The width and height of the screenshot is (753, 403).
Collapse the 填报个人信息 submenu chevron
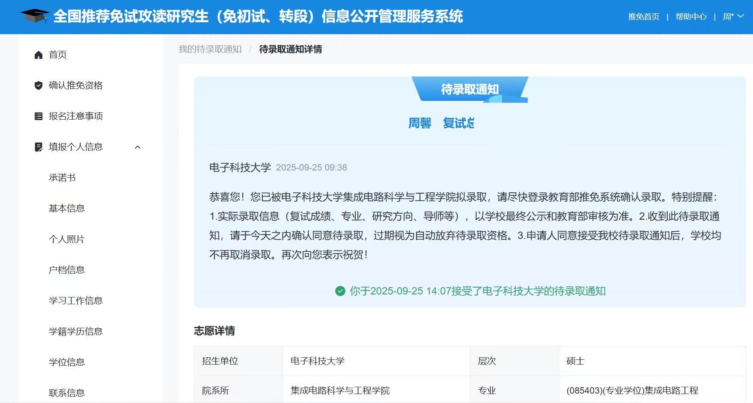coord(137,147)
